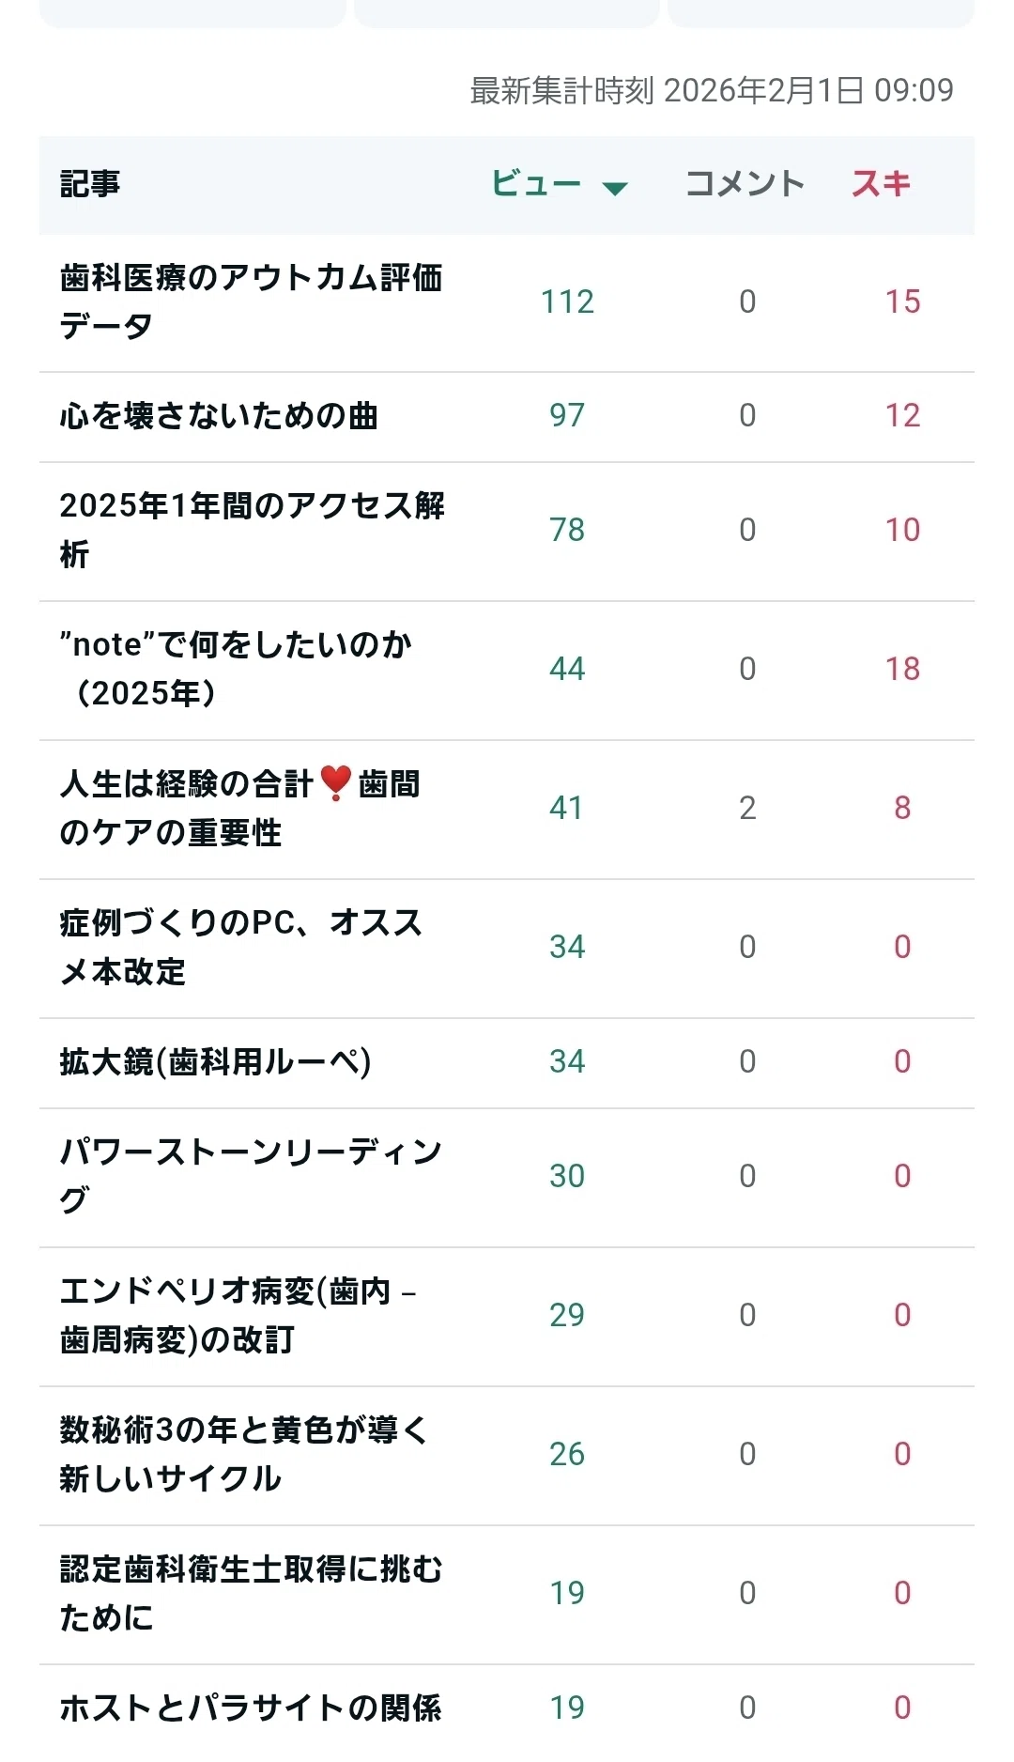Open 症例づくりのPC、オススメ本改定 article

241,947
